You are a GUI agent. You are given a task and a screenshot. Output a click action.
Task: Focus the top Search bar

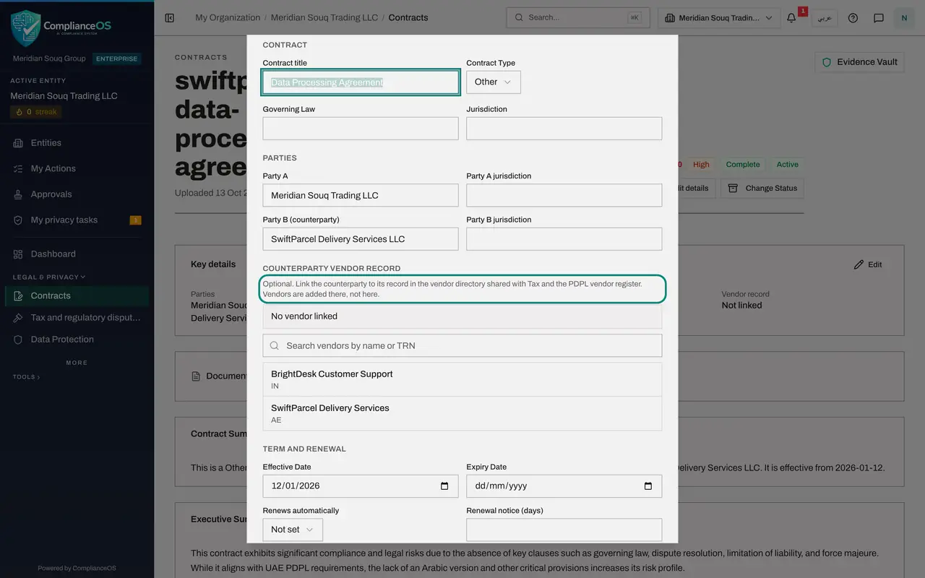[577, 17]
